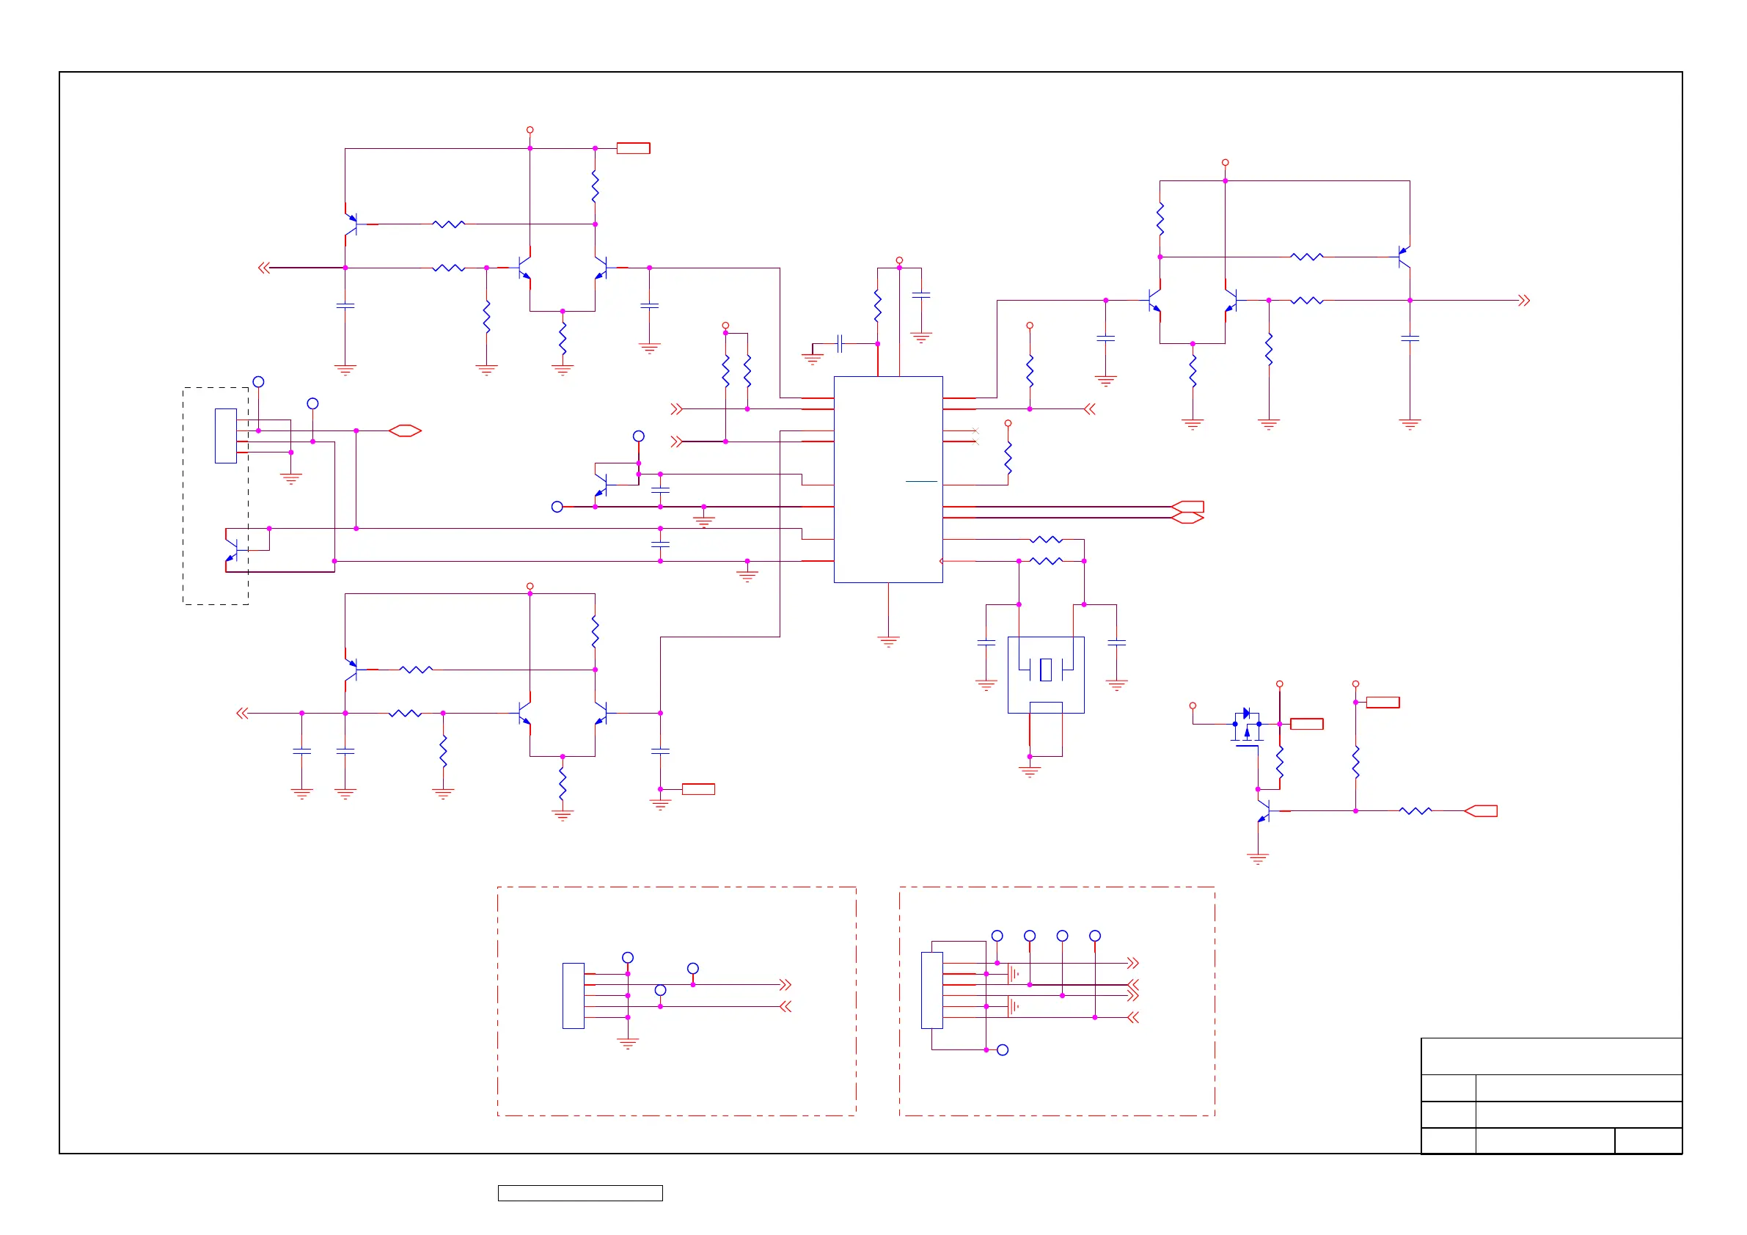
Task: Click the red label box near bottom-left circuit capacitor
Action: [x=697, y=789]
